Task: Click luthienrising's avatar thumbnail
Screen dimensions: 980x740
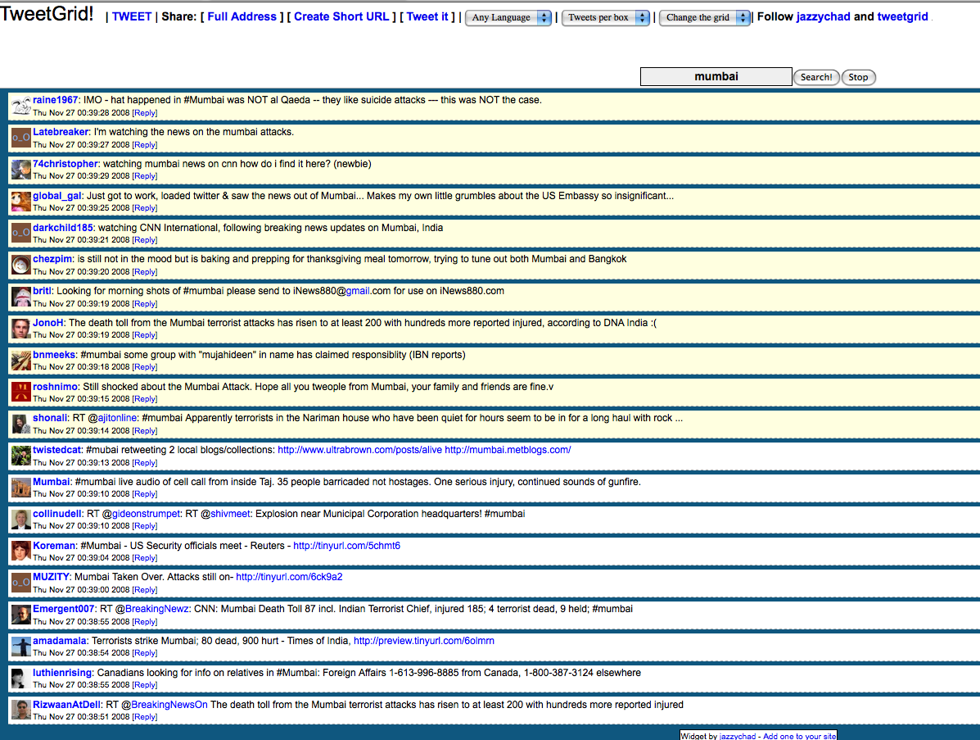Action: point(21,679)
